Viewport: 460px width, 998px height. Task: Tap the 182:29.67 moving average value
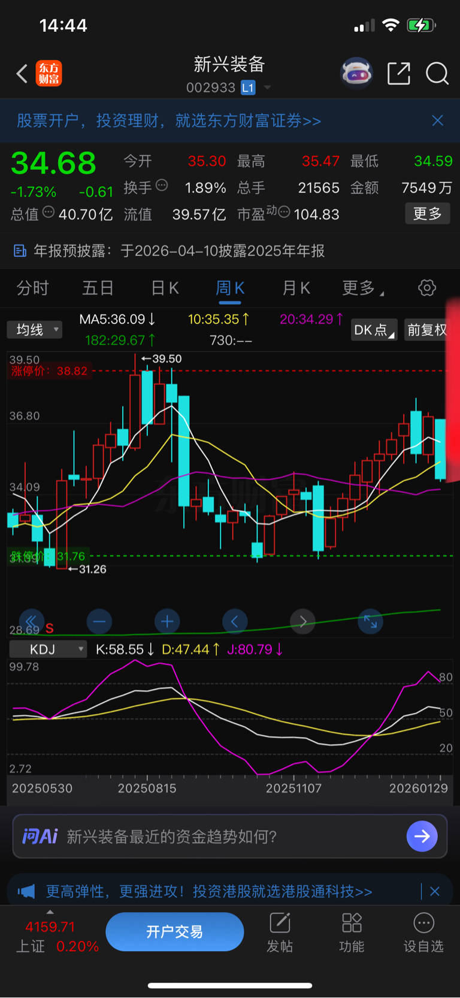point(120,340)
